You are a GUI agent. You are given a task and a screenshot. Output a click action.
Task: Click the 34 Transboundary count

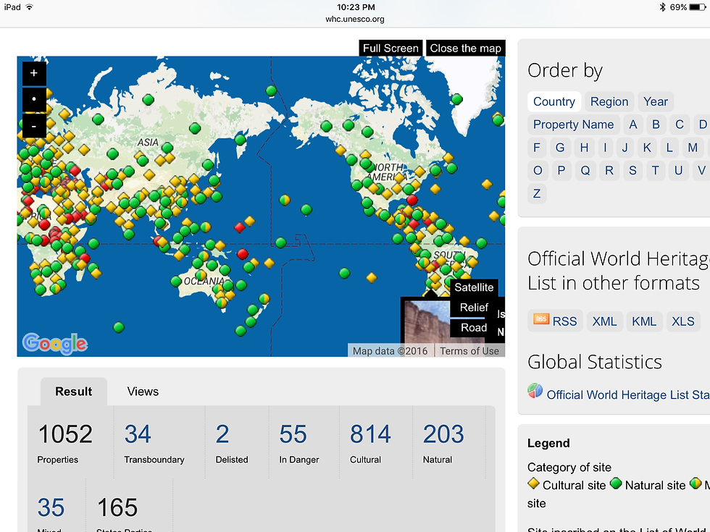click(138, 434)
